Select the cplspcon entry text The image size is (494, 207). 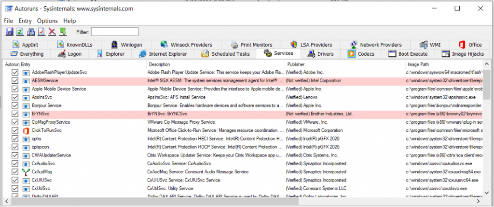coord(41,147)
